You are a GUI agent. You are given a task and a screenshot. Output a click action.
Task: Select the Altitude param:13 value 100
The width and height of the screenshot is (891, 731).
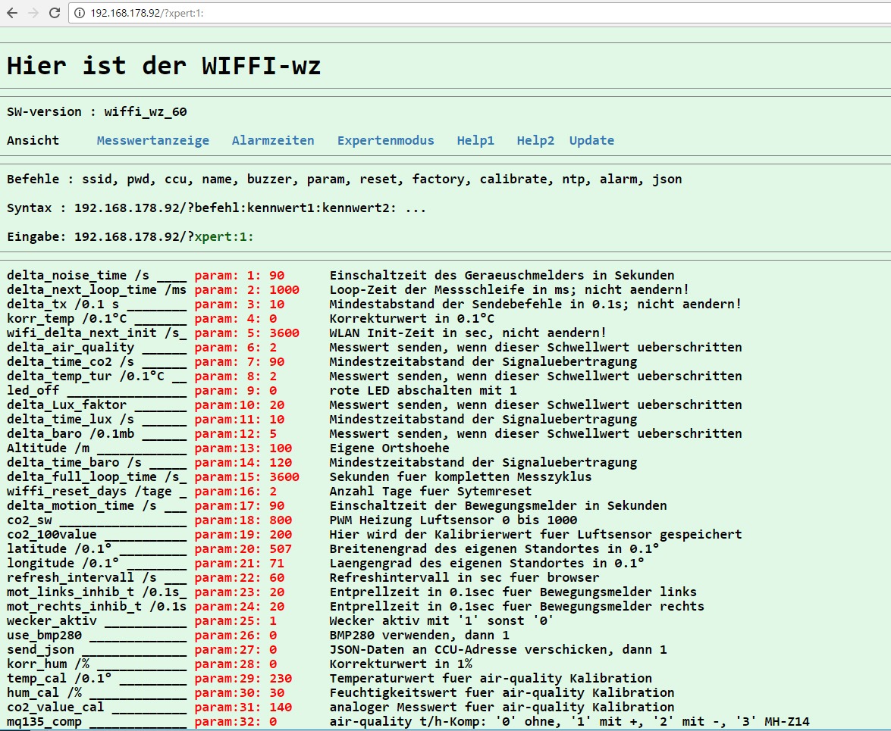click(281, 448)
